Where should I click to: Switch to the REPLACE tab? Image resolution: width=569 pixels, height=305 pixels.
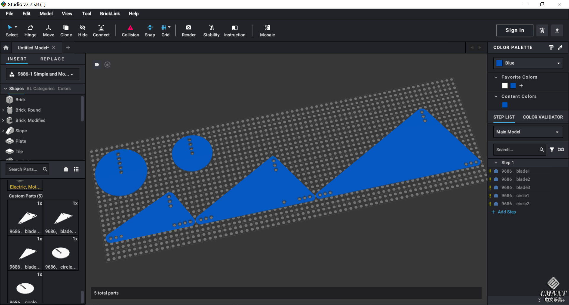click(52, 59)
